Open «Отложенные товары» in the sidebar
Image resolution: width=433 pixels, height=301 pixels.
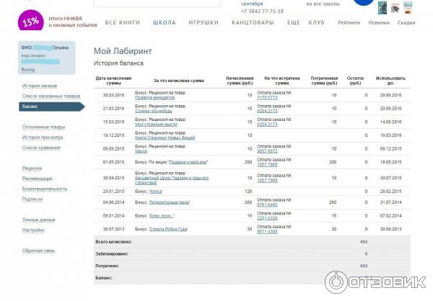[x=43, y=127]
